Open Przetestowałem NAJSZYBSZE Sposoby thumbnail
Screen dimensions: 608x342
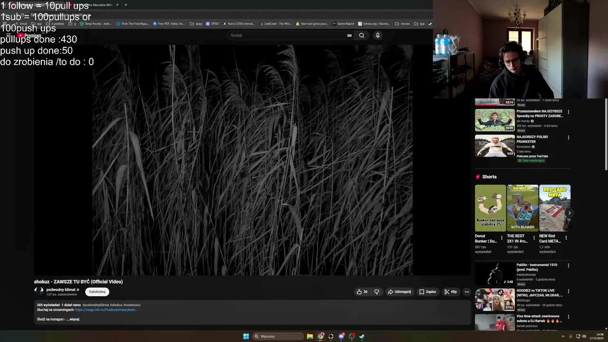494,120
